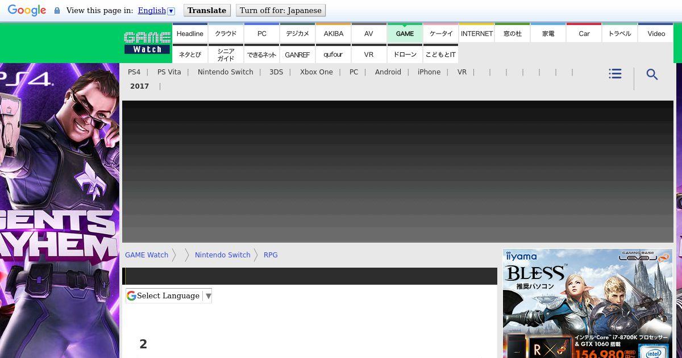The width and height of the screenshot is (682, 358).
Task: Open the Agents of Mayhem side advertisement
Action: (60, 210)
